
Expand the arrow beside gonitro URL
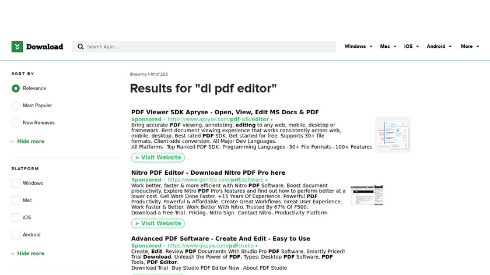point(267,180)
